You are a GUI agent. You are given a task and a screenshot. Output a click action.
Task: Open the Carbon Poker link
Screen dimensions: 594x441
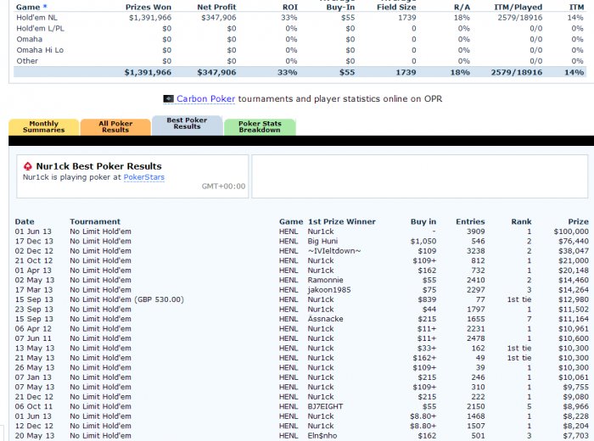coord(205,98)
